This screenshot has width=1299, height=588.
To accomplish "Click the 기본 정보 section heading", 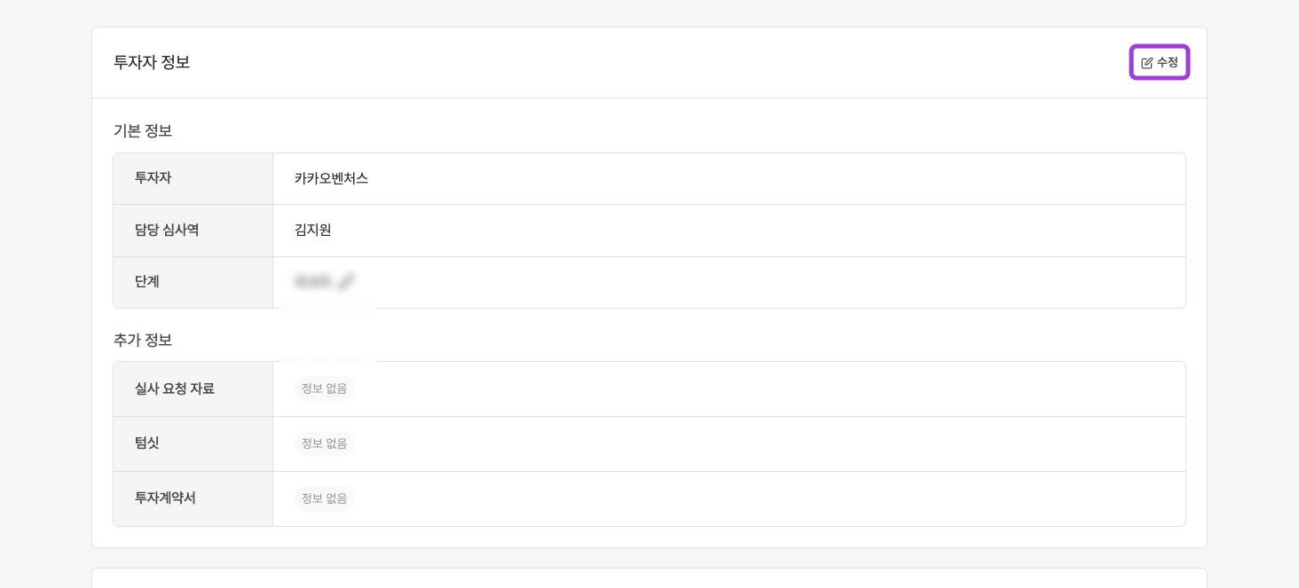I will 143,130.
